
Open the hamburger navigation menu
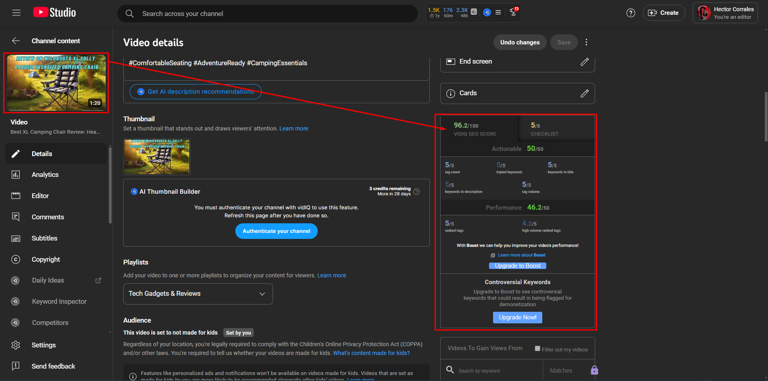click(x=16, y=13)
